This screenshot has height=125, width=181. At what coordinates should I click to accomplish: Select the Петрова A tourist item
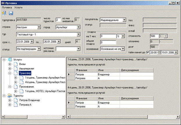(25, 105)
